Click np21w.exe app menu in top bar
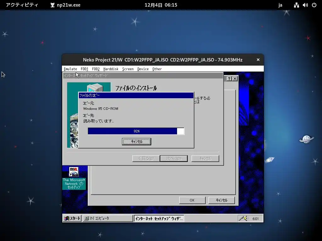This screenshot has height=241, width=322. (x=65, y=5)
